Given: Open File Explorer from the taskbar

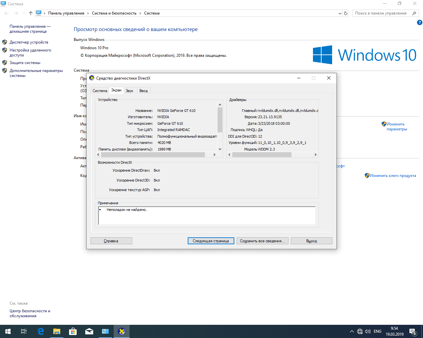Looking at the screenshot, I should [57, 331].
